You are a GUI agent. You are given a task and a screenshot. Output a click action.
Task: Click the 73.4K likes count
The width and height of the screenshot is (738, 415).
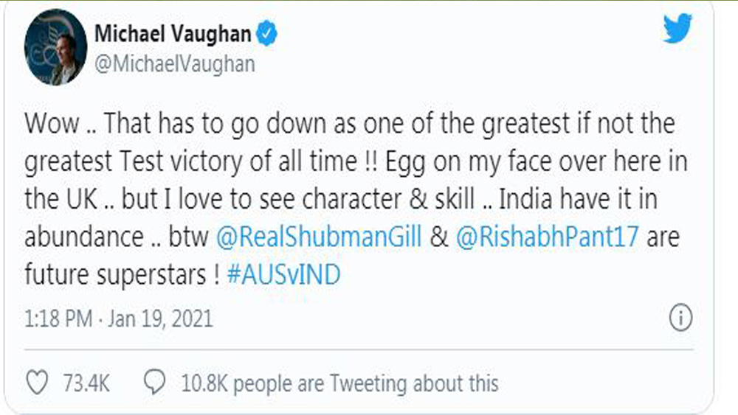tap(86, 383)
